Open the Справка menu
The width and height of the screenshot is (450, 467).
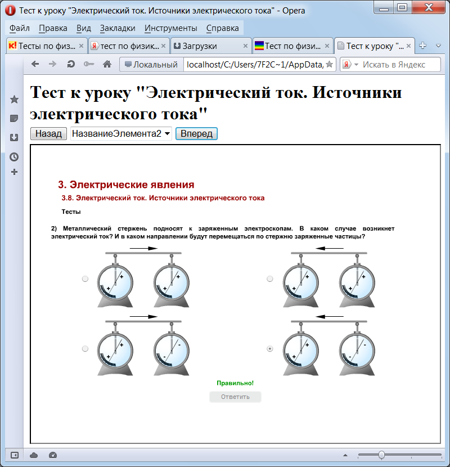pyautogui.click(x=222, y=28)
